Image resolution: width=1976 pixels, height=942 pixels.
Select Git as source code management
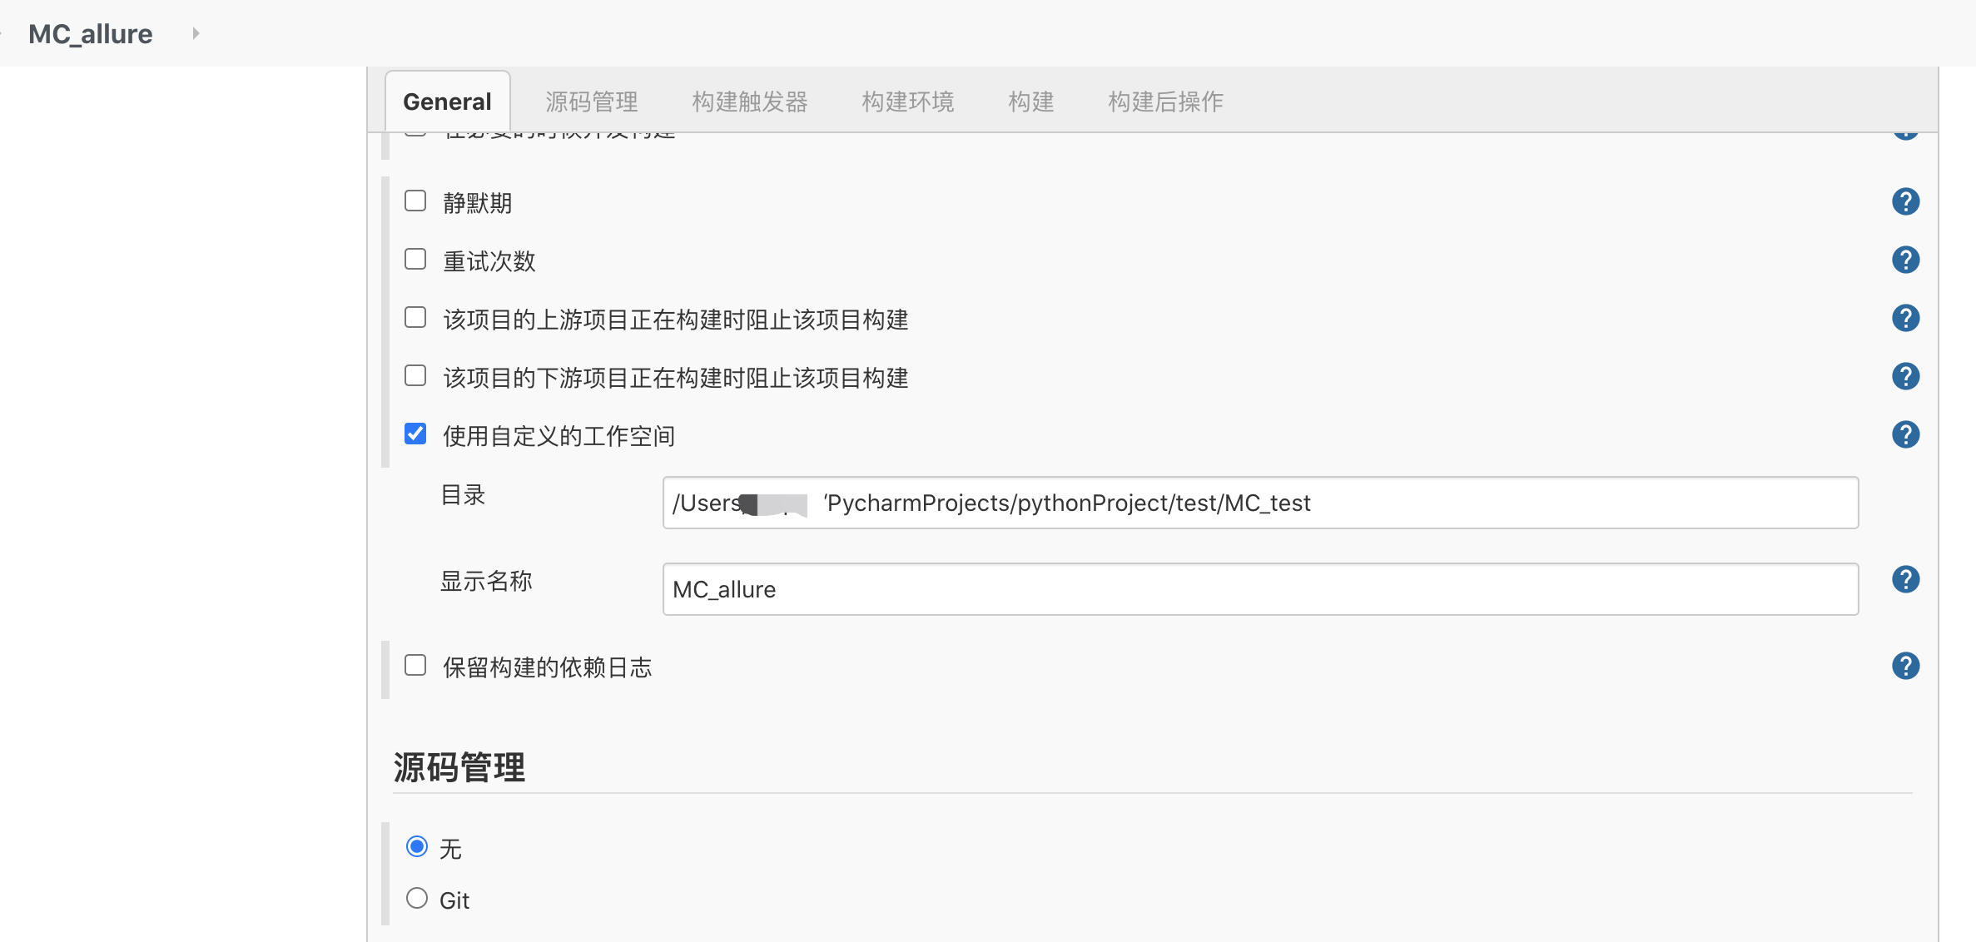coord(417,899)
